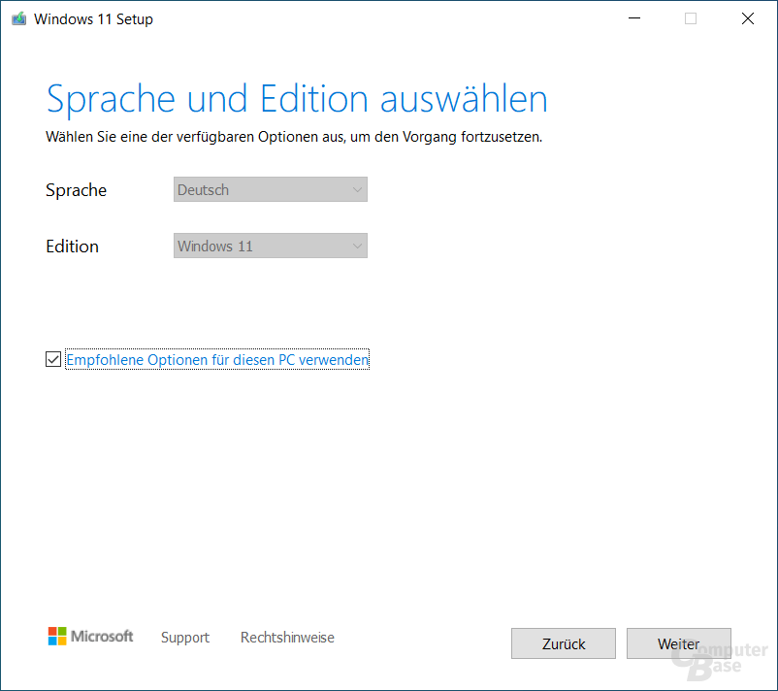
Task: Click the 'Wählen Sie eine der verfügbaren Optionen' instruction text
Action: [294, 137]
